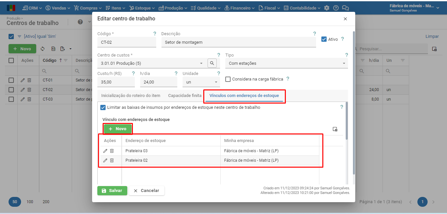Click the trash delete icon for Prateleira 02

[x=112, y=160]
